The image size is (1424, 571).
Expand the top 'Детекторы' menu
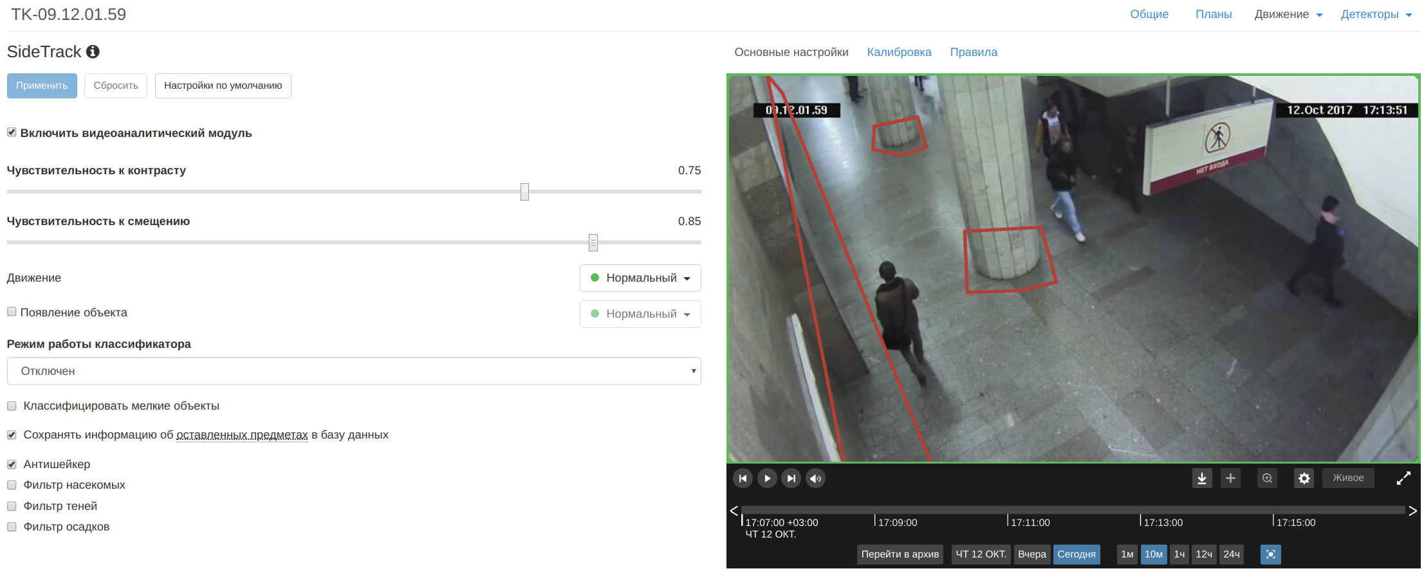pyautogui.click(x=1376, y=14)
